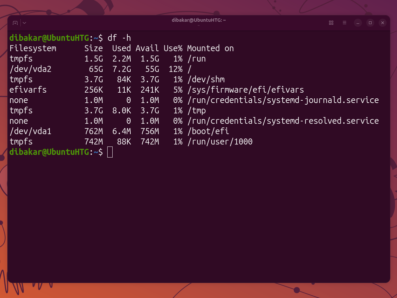Screen dimensions: 397x298
Task: Click the systemd-journald.service credentials path
Action: click(x=283, y=100)
